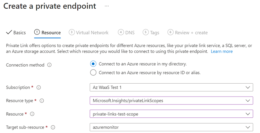Click the info icon beside the Resource label
Image resolution: width=260 pixels, height=133 pixels.
(32, 114)
